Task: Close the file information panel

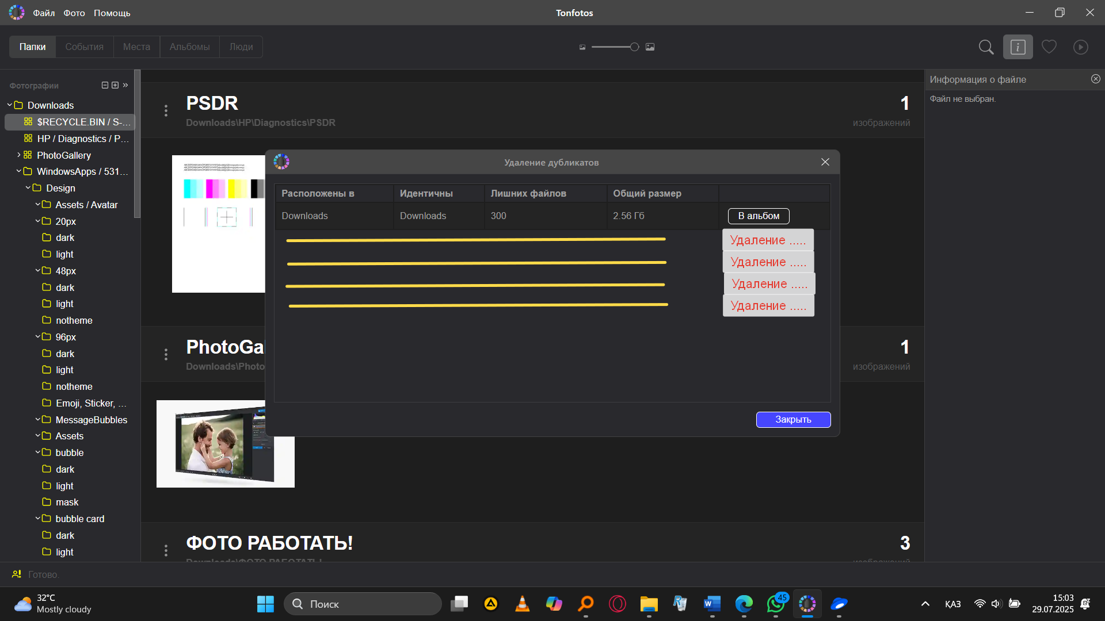Action: tap(1096, 79)
